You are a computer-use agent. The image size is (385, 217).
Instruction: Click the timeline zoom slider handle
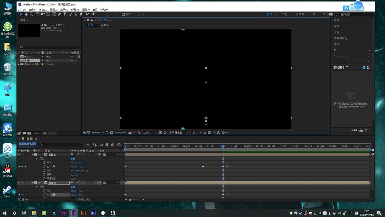pos(130,200)
